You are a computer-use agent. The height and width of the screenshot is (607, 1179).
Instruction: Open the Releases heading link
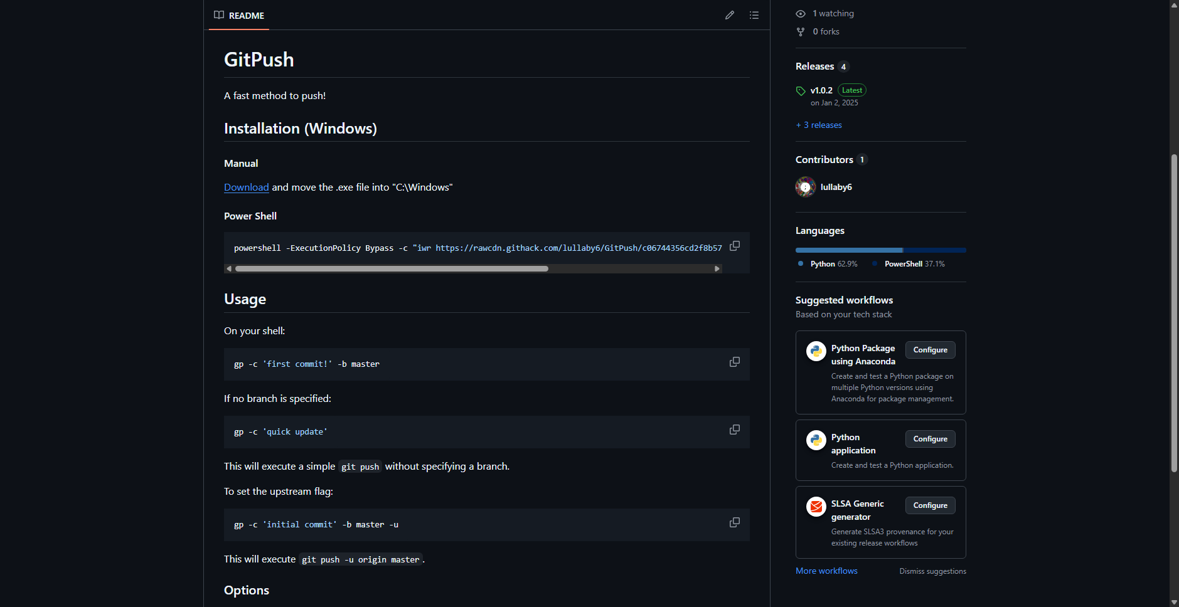pos(814,66)
